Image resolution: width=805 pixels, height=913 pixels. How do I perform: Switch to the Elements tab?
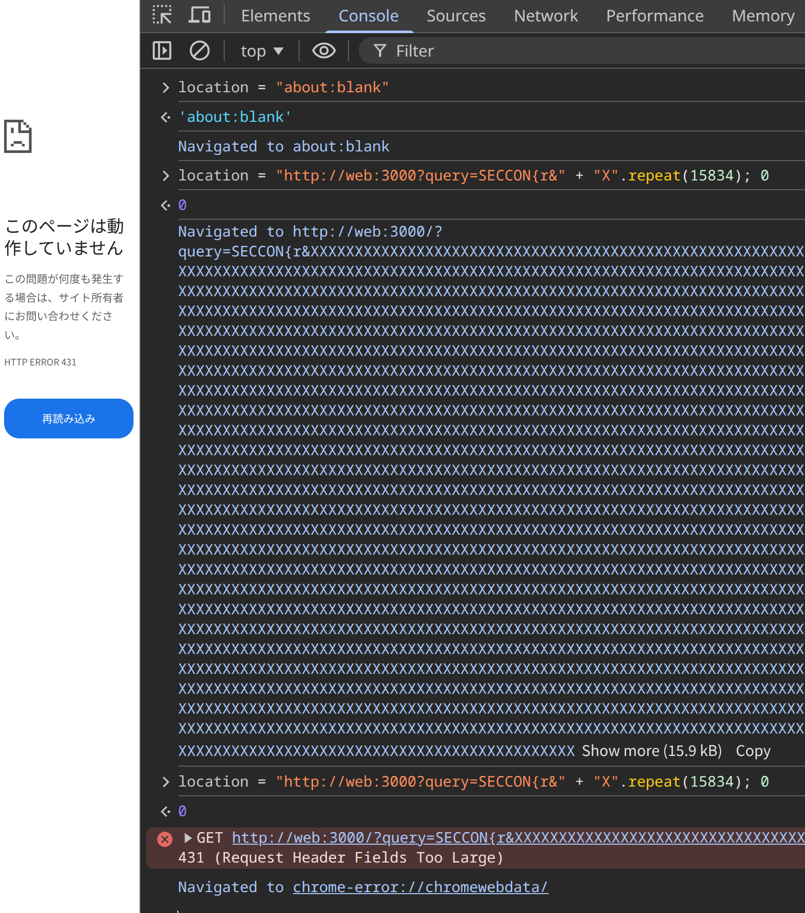click(275, 16)
